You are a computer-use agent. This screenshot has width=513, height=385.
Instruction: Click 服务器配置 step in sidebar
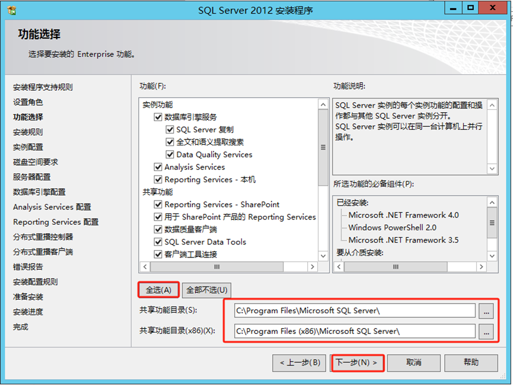[32, 177]
